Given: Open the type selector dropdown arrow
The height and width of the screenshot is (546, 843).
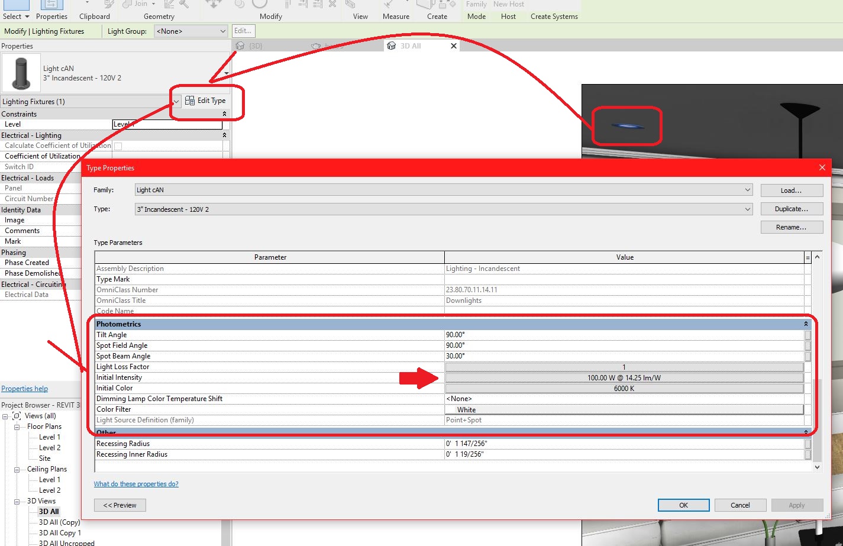Looking at the screenshot, I should point(226,73).
